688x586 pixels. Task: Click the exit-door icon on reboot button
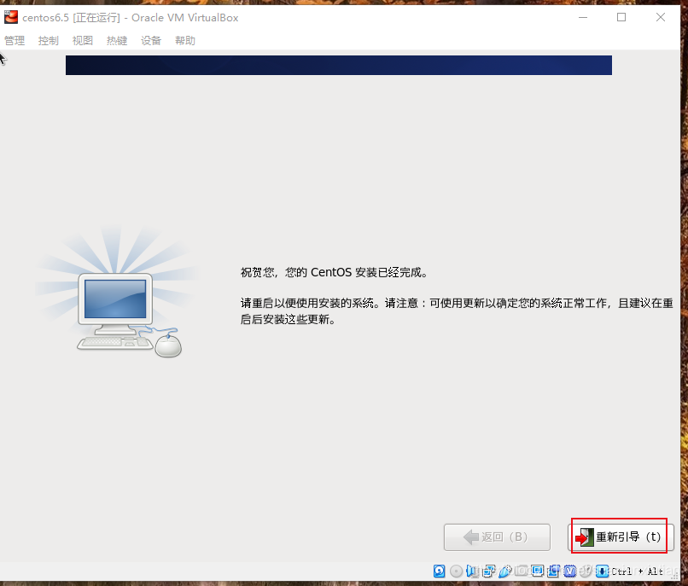point(585,537)
